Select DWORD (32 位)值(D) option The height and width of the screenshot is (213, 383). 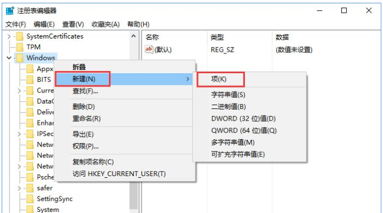[243, 119]
